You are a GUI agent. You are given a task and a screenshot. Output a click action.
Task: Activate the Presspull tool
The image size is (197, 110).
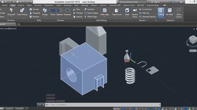[x=35, y=13]
